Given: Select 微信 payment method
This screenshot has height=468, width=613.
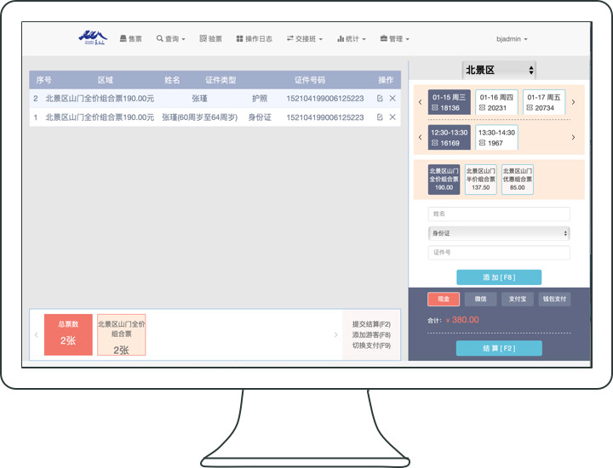Looking at the screenshot, I should 480,299.
